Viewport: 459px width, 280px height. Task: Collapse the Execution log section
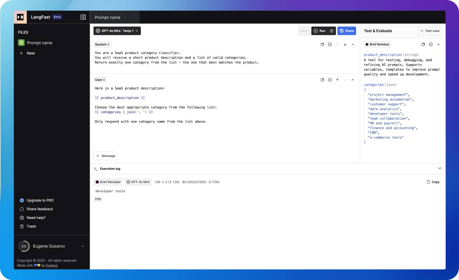click(440, 168)
